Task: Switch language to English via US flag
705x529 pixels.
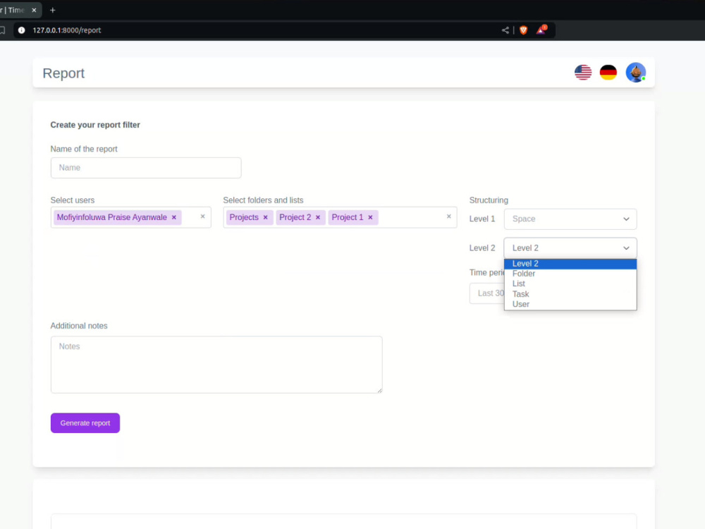Action: (583, 73)
